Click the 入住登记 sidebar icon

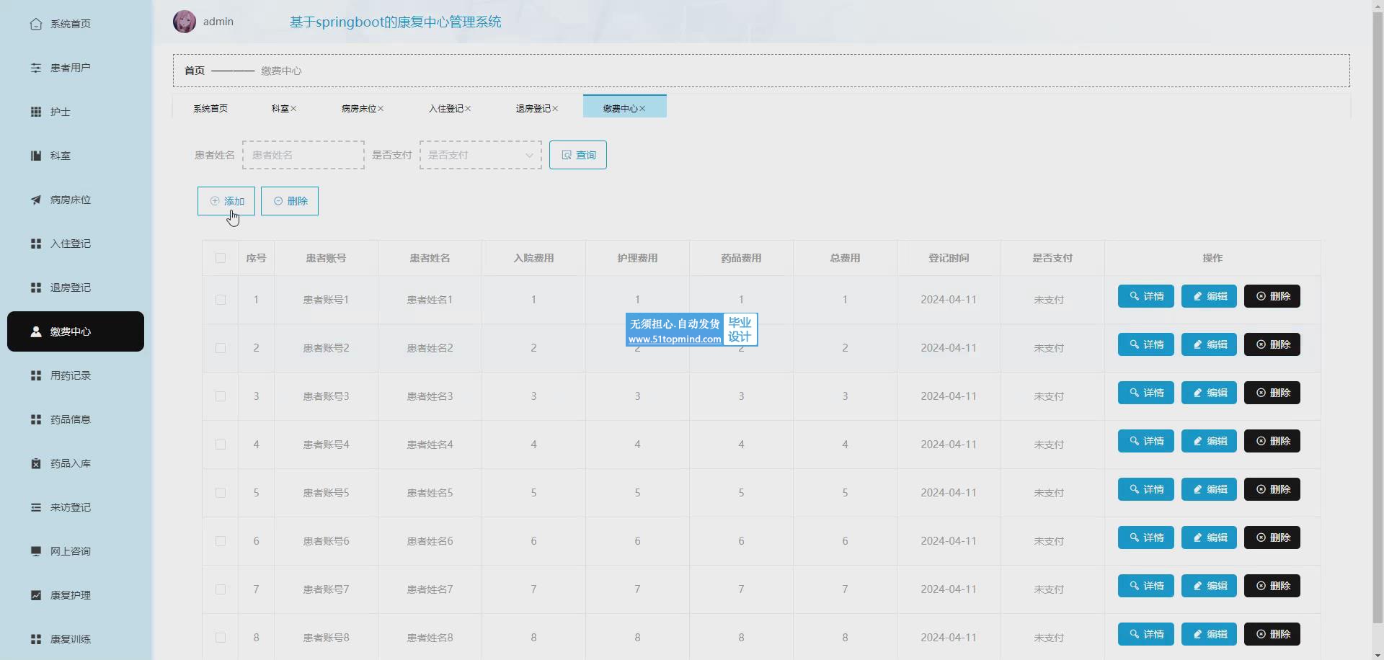(x=36, y=244)
